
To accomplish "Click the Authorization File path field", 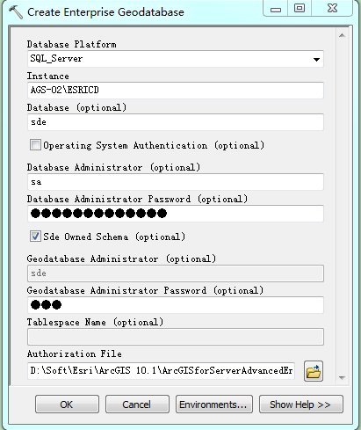I will [x=161, y=371].
